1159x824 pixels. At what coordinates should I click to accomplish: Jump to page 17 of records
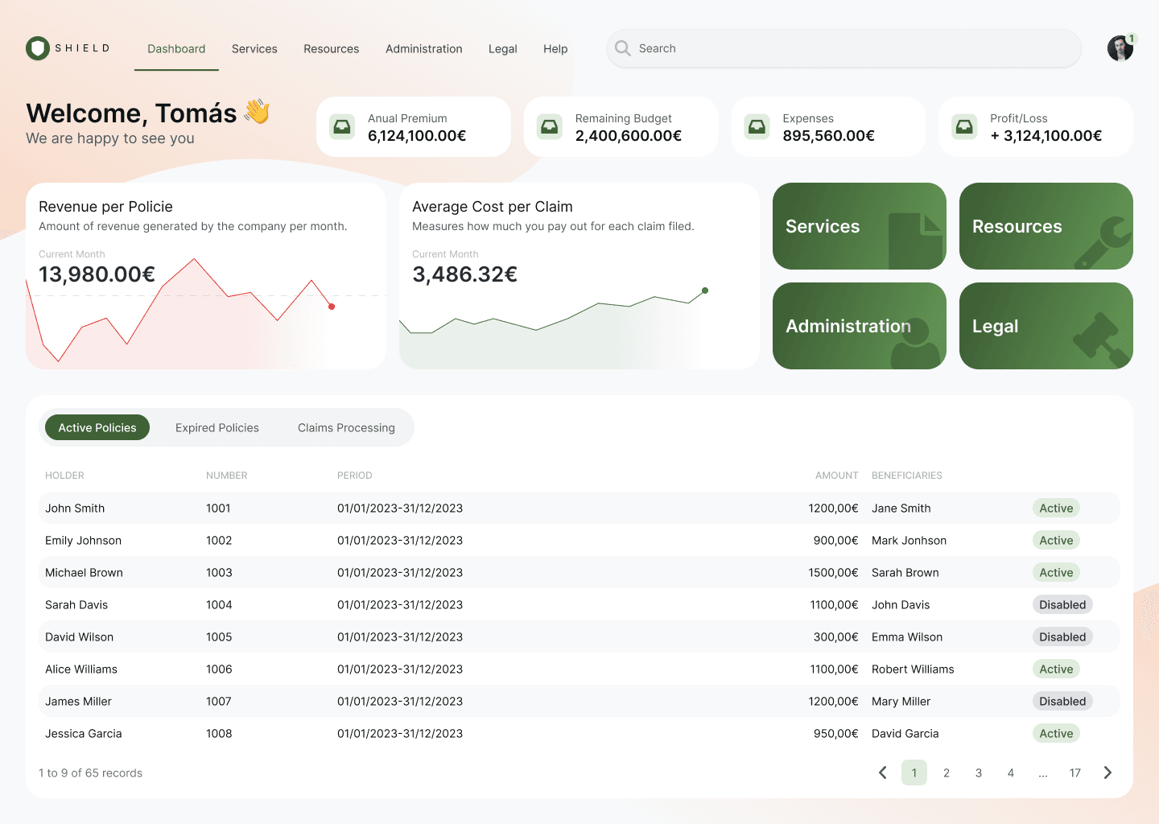[x=1074, y=772]
